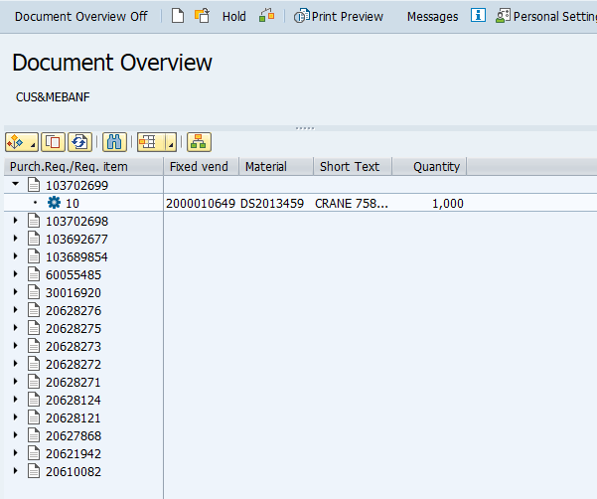Expand purchase requisition 103702698

point(15,221)
